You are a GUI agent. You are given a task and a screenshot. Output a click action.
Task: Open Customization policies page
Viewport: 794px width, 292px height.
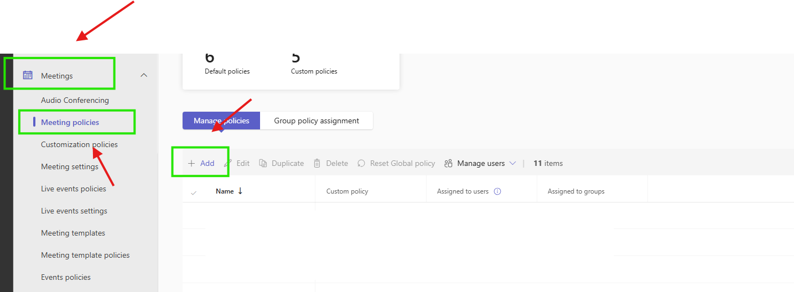tap(79, 144)
